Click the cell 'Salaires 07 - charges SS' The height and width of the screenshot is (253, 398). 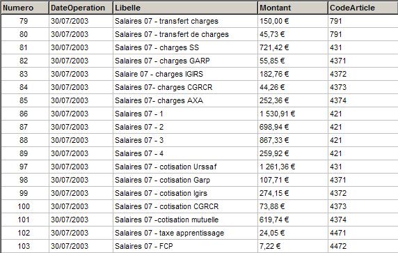coord(185,47)
